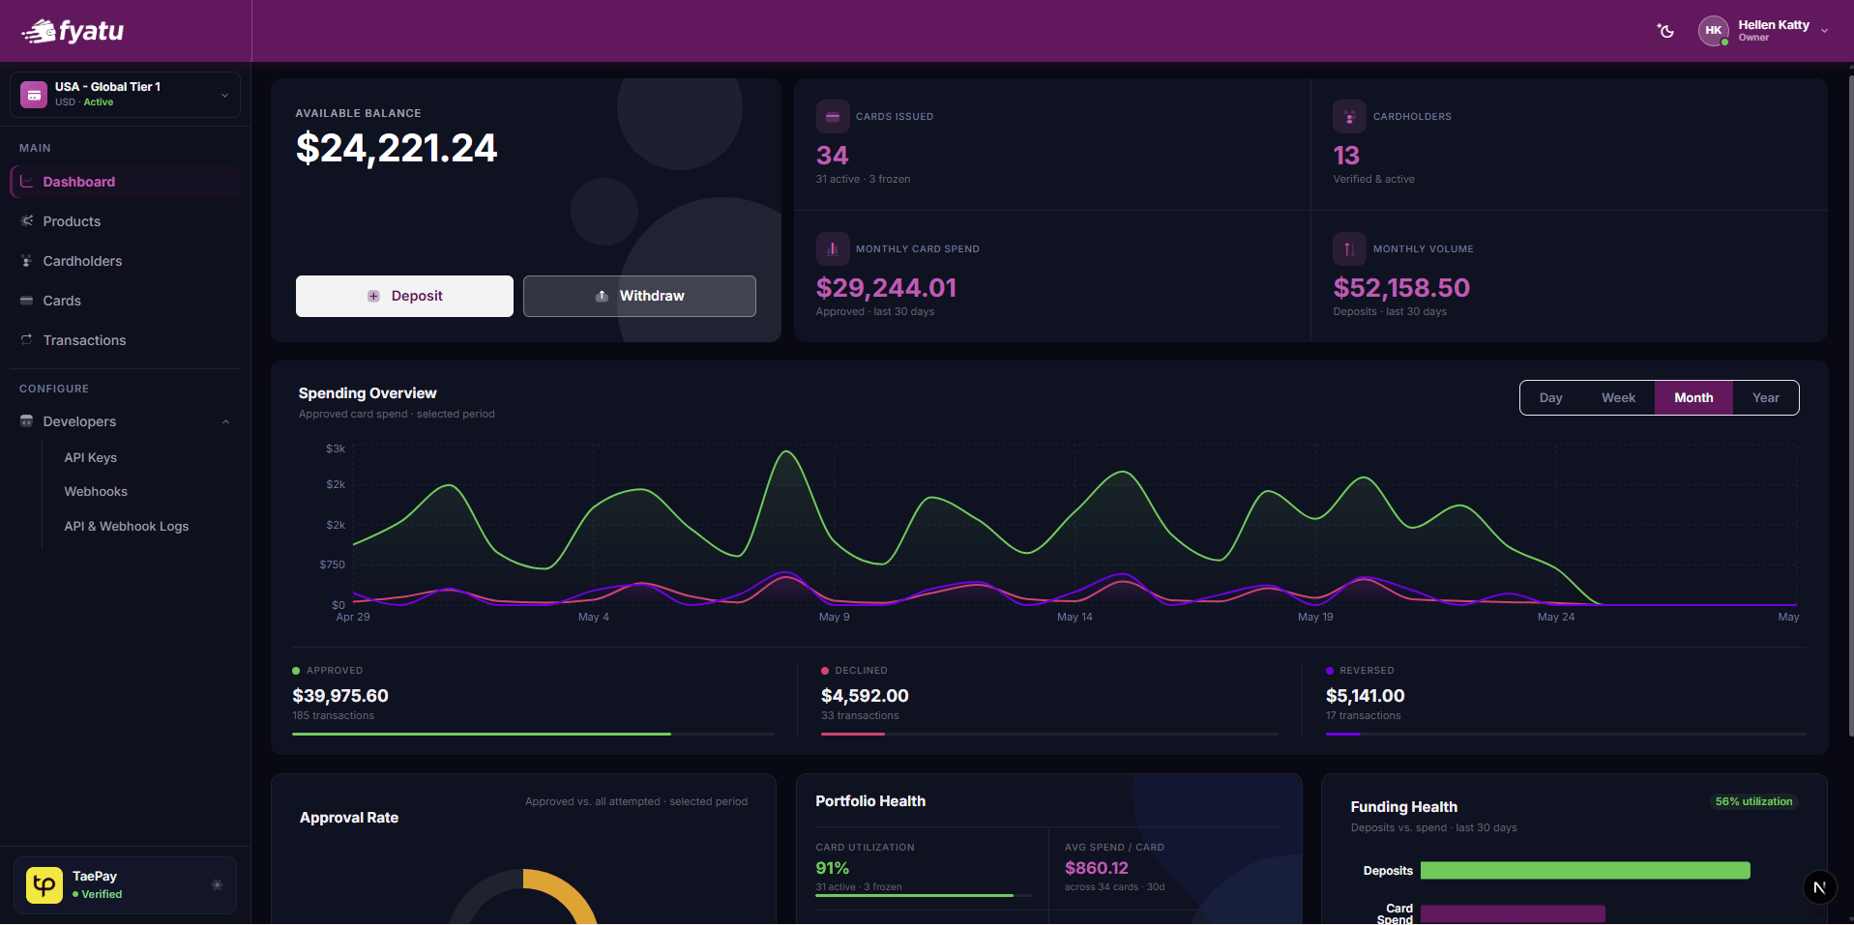Screen dimensions: 1854x925
Task: Open Webhooks submenu item
Action: (x=96, y=491)
